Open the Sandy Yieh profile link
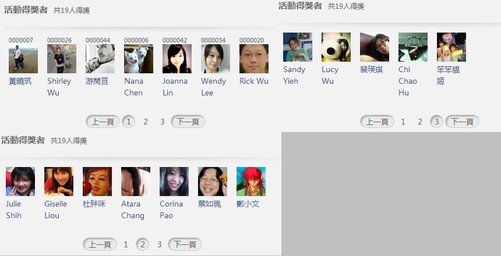This screenshot has width=501, height=256. [x=294, y=75]
